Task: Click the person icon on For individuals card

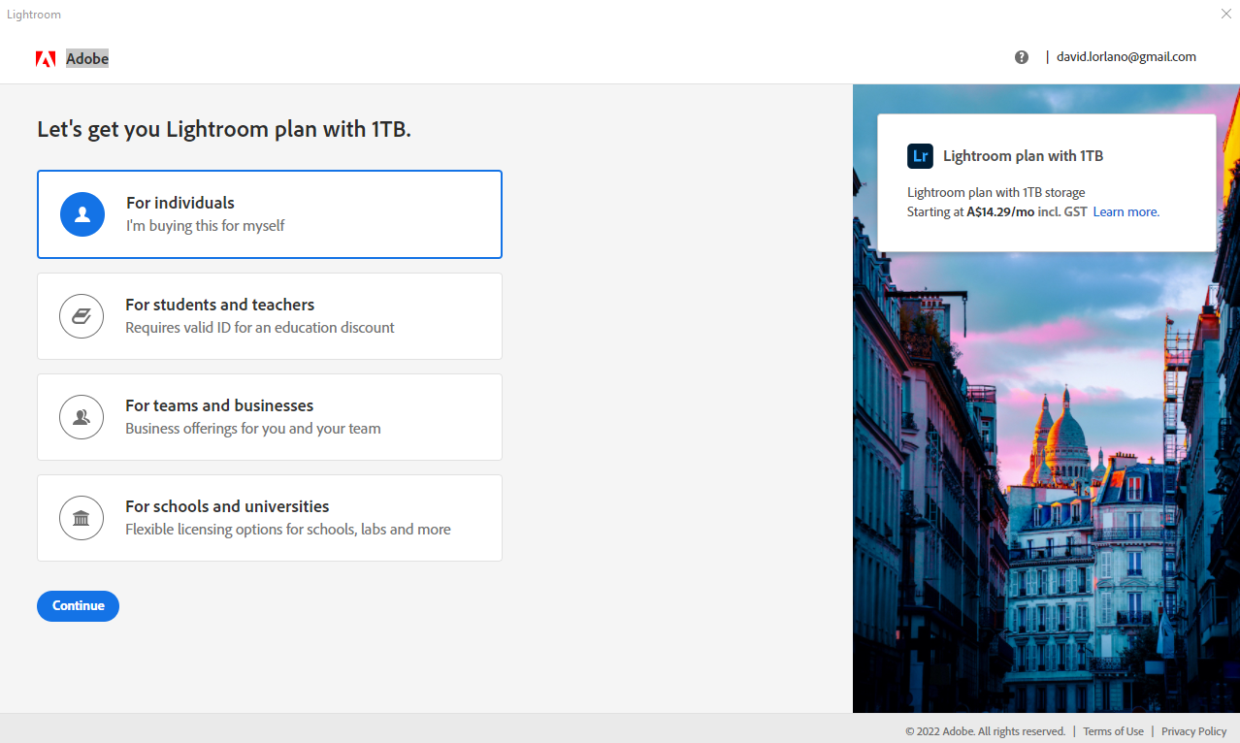Action: tap(82, 213)
